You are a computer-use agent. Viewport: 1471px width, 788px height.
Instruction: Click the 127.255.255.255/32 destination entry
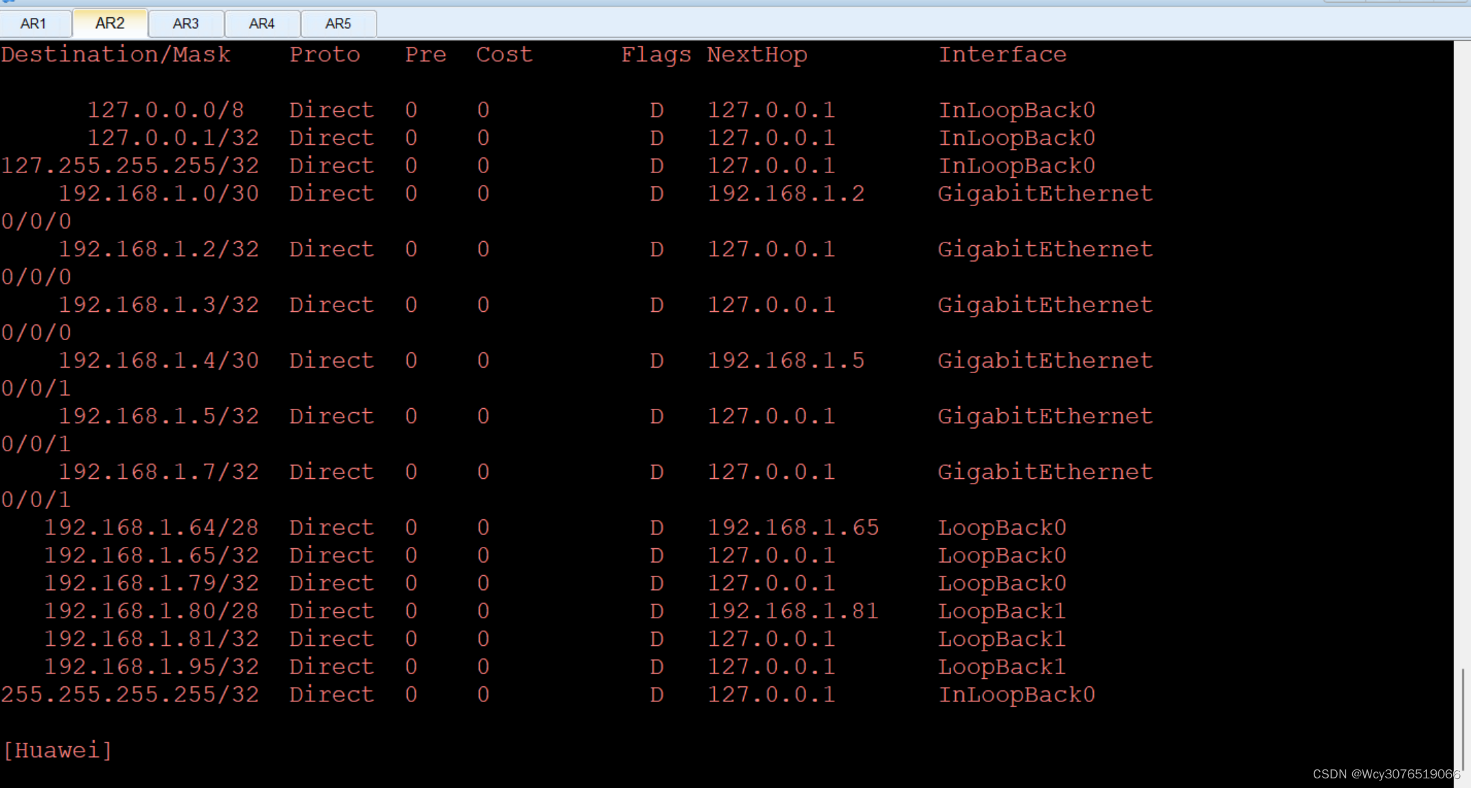(130, 166)
